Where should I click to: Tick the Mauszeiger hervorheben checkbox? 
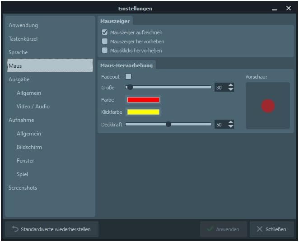coord(105,41)
